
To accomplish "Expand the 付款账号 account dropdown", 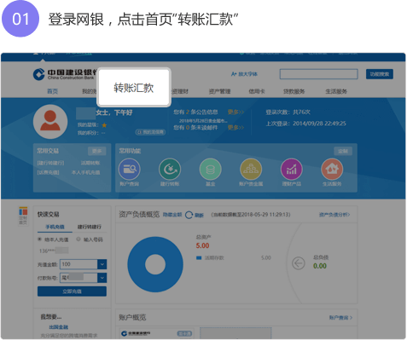I will tap(102, 278).
